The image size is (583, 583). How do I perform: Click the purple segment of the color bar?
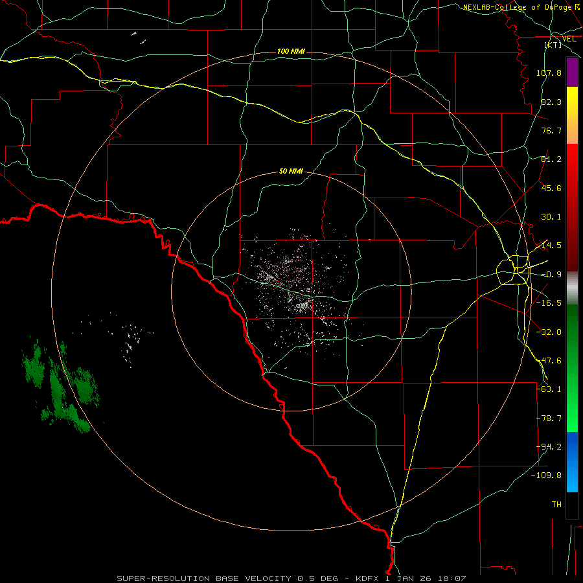pyautogui.click(x=572, y=72)
